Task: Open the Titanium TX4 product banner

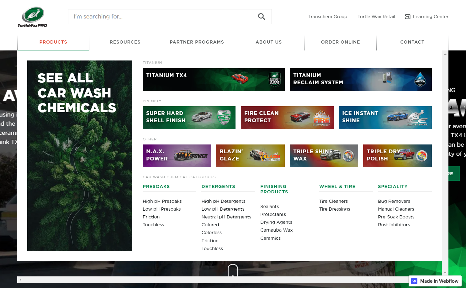Action: tap(214, 80)
